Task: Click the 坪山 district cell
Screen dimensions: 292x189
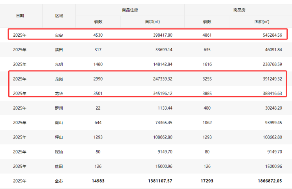Action: [59, 137]
